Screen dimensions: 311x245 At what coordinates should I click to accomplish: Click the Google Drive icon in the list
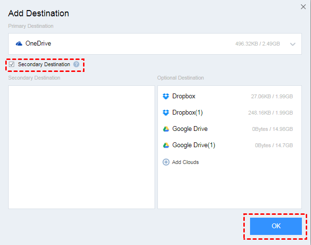[x=166, y=129]
